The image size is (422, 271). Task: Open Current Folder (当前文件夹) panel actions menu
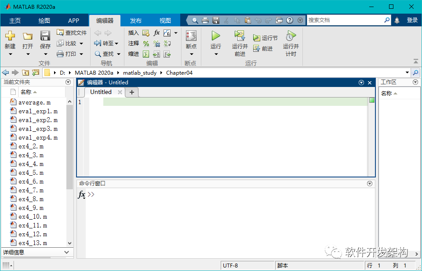(68, 82)
